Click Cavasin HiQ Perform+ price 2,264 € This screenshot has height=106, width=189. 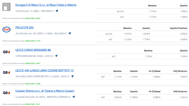[x=183, y=97]
